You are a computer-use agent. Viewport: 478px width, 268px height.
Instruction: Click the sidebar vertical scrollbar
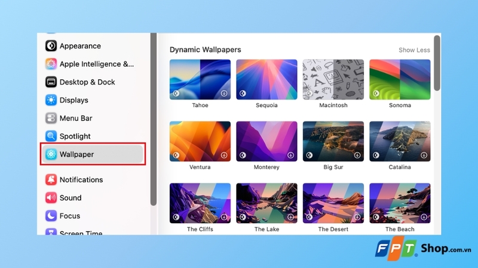(x=154, y=119)
